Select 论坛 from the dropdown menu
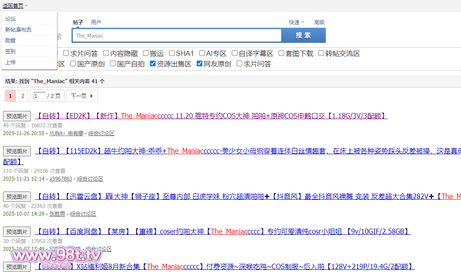Screen dimensions: 461x272 click(x=10, y=19)
